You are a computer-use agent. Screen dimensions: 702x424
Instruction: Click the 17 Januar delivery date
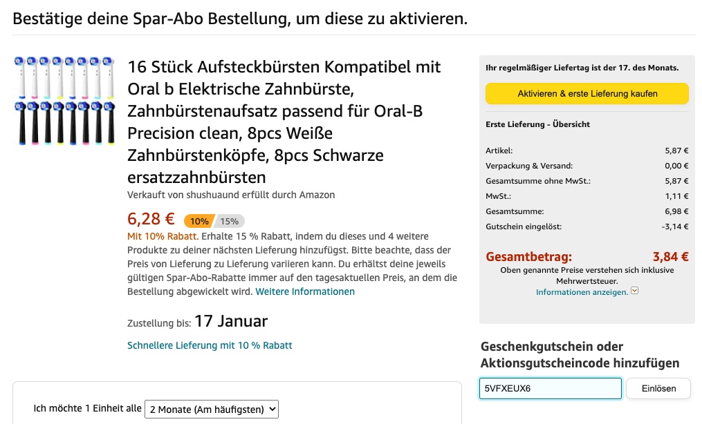[231, 321]
